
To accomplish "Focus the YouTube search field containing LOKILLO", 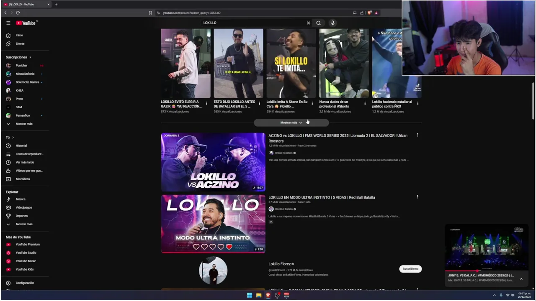I will (253, 23).
